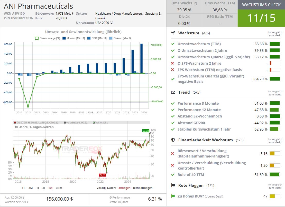
Task: Click the Div.24 value 0,00 %
Action: point(184,24)
